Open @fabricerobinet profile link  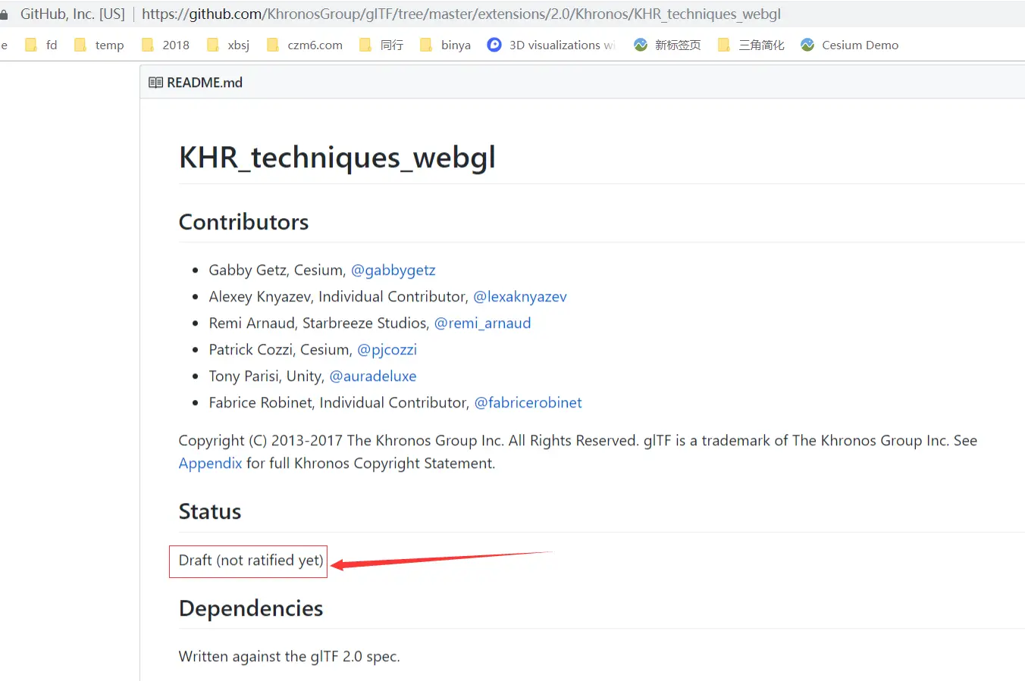pos(528,403)
